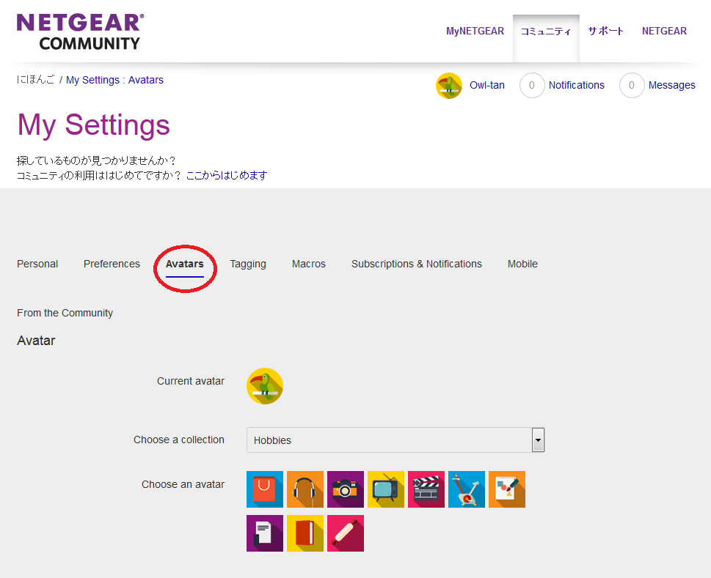The height and width of the screenshot is (578, 711).
Task: Click the messages count badge
Action: [x=632, y=85]
